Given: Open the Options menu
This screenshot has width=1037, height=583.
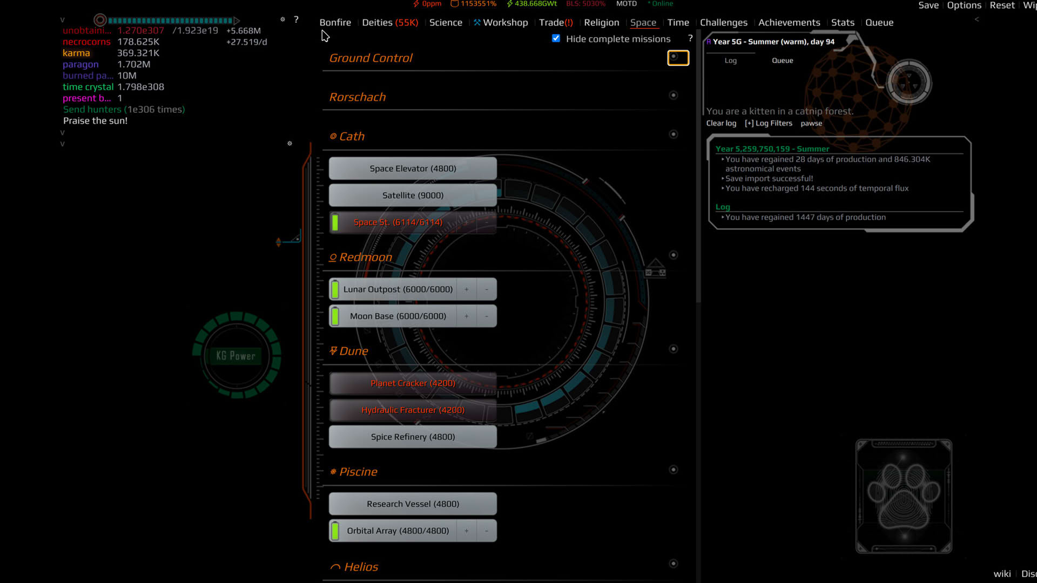Looking at the screenshot, I should tap(964, 5).
